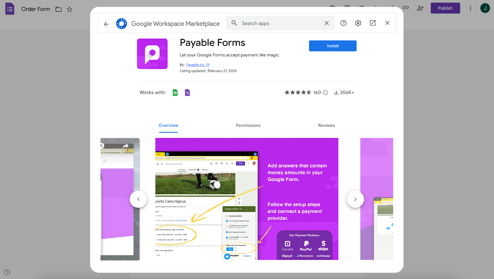
Task: Click the Payable Forms title text
Action: point(212,43)
